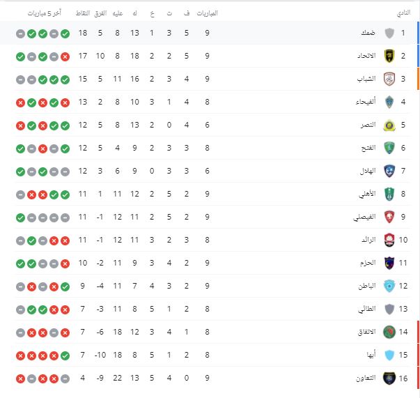Viewport: 420px width, 398px height.
Task: Click the Al-Hilal club crest
Action: pyautogui.click(x=389, y=171)
